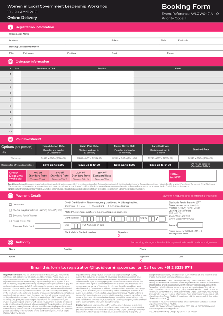Click the cardholder Signature X mark
Image resolution: width=223 pixels, height=316 pixels.
pyautogui.click(x=119, y=235)
